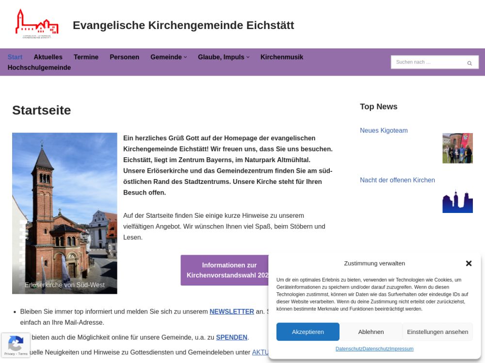Follow the SPENDEN link
The image size is (485, 363).
click(231, 337)
